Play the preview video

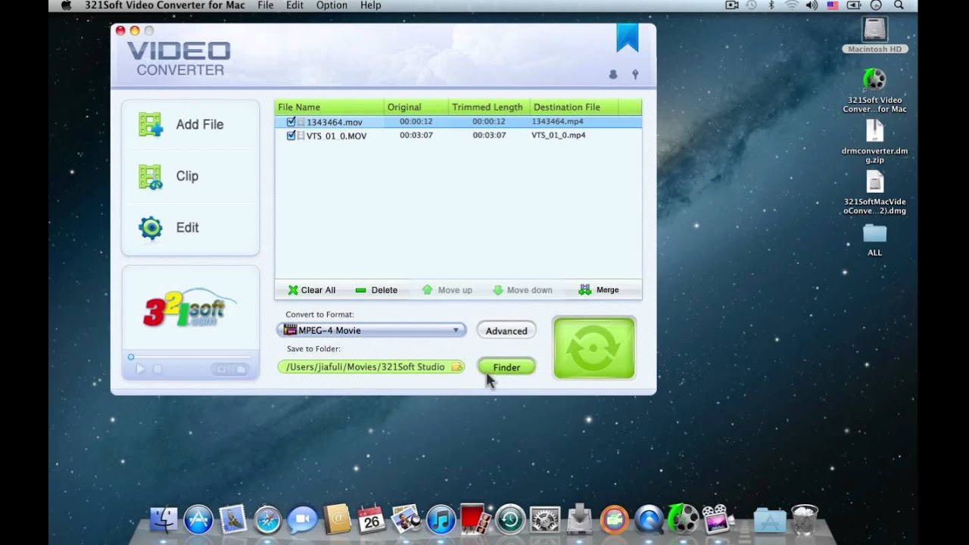click(x=140, y=369)
